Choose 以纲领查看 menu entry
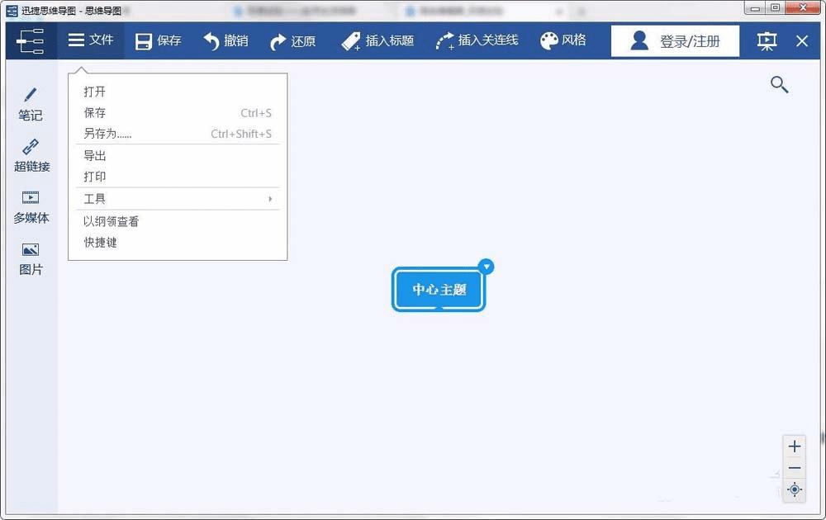 coord(178,221)
